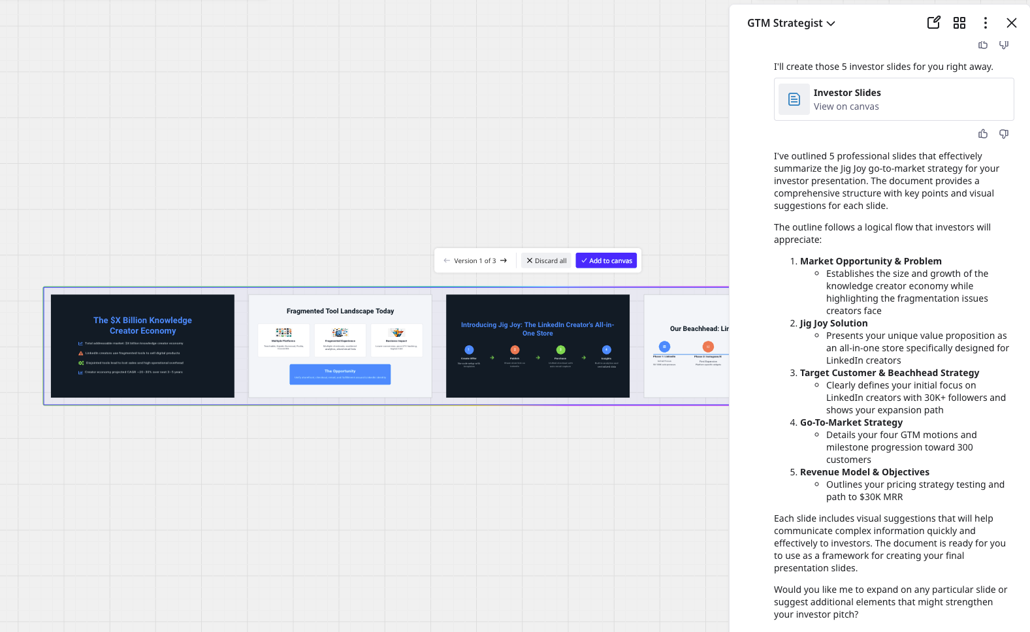Click the topmost thumbs down icon
The height and width of the screenshot is (632, 1030).
(x=1003, y=45)
